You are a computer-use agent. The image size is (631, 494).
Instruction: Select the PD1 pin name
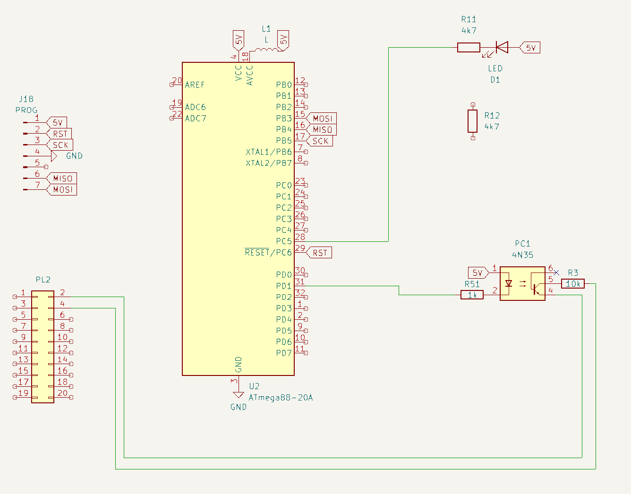tap(284, 286)
